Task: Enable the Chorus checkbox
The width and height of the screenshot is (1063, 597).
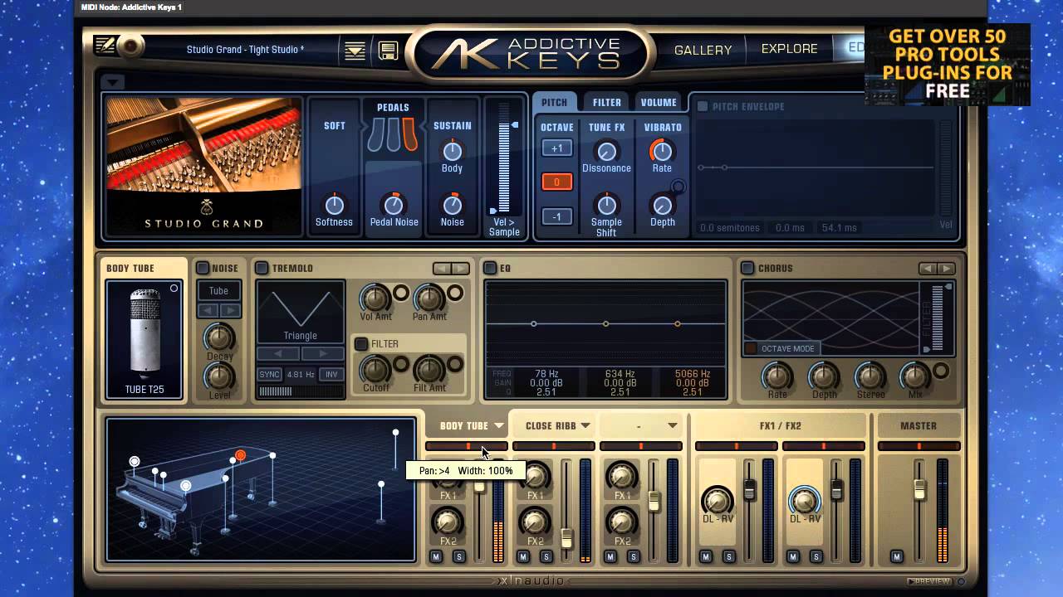Action: pos(747,268)
